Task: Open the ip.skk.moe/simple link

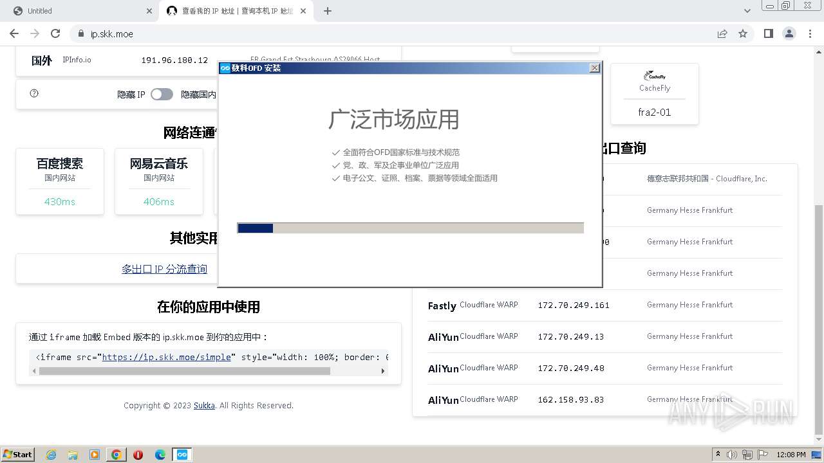Action: point(166,357)
